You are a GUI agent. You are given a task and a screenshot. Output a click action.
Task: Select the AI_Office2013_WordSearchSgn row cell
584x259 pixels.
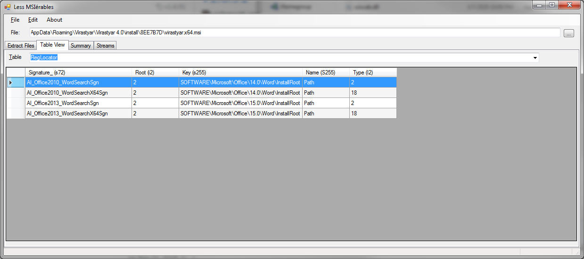tap(78, 103)
